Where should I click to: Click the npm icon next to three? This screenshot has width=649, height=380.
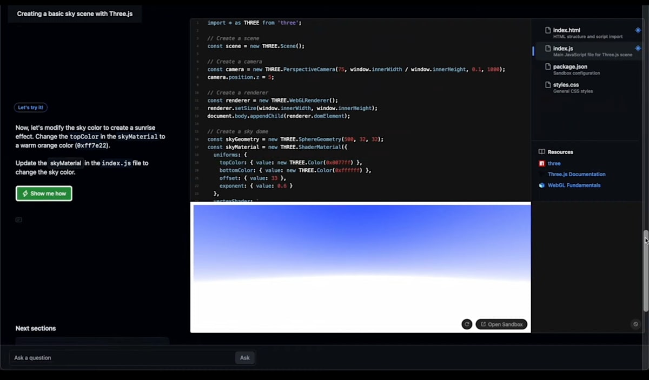pyautogui.click(x=541, y=163)
